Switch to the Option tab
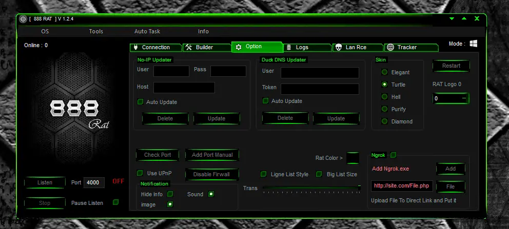 coord(257,47)
